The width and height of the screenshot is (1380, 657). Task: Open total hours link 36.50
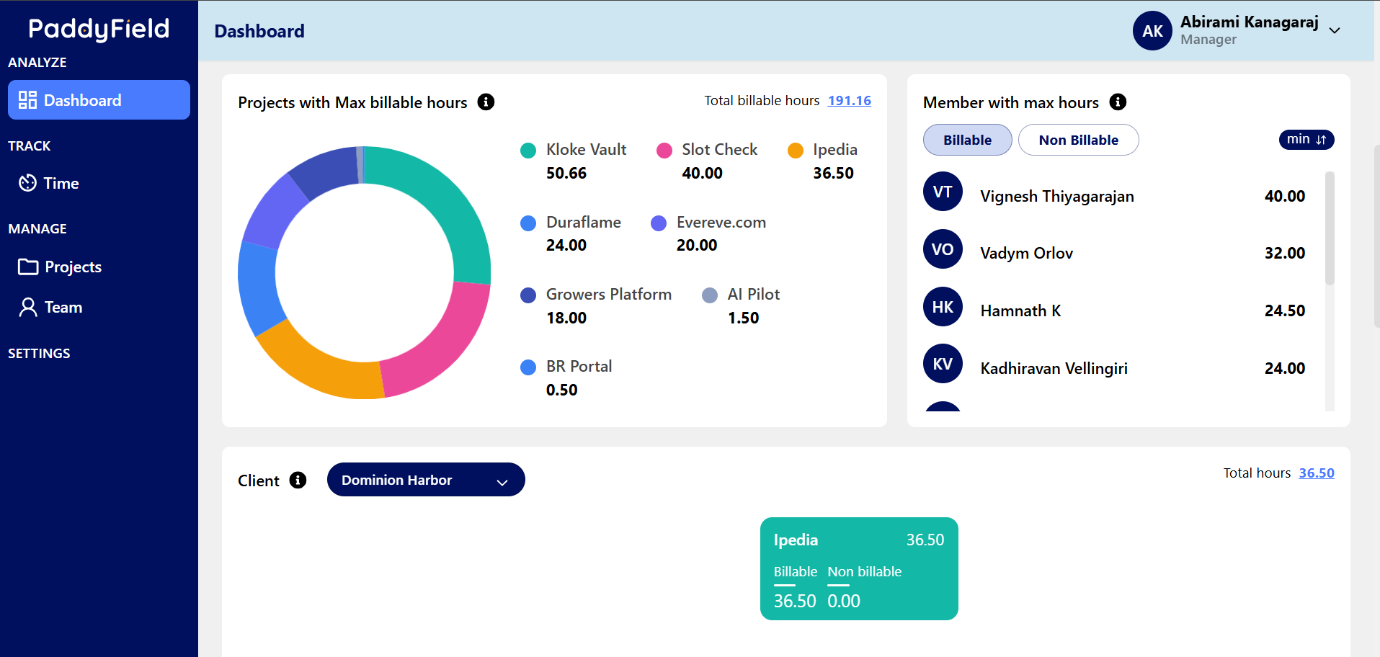click(1317, 473)
